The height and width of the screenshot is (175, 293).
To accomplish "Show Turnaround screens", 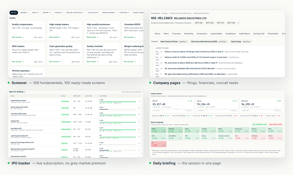I will coord(93,13).
